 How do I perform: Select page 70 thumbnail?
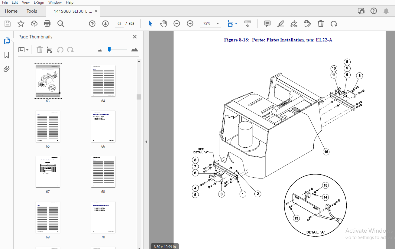[x=103, y=217]
